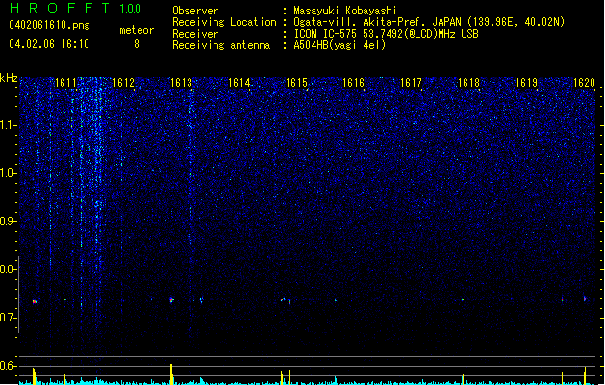
Task: Click the 1616 time marker
Action: click(x=354, y=83)
